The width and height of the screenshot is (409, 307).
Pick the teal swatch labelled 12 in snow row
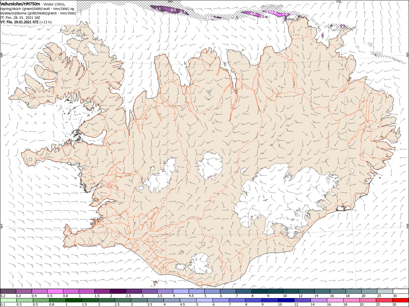tap(306, 291)
